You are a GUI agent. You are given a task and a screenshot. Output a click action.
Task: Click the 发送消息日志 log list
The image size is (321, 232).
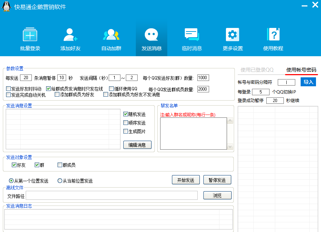coord(119,219)
